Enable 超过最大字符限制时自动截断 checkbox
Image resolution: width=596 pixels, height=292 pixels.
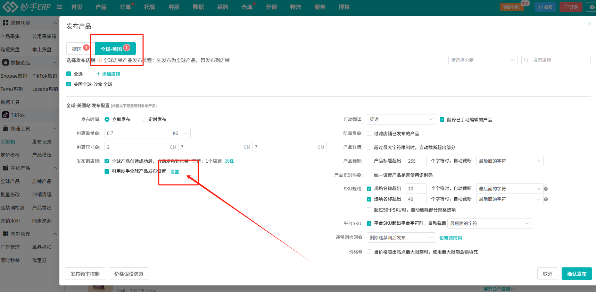[x=369, y=147]
